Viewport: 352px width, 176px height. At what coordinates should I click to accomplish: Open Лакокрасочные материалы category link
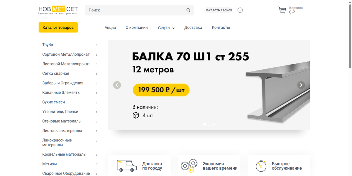[x=57, y=143]
